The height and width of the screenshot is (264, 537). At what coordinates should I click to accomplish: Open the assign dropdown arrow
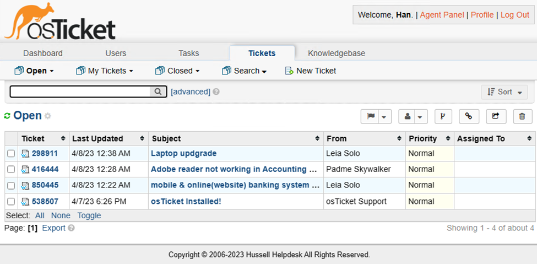point(420,117)
